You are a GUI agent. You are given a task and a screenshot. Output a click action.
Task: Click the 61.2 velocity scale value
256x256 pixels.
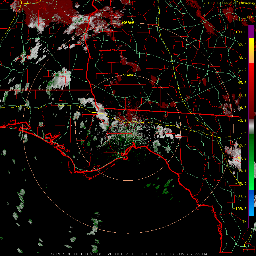point(242,70)
